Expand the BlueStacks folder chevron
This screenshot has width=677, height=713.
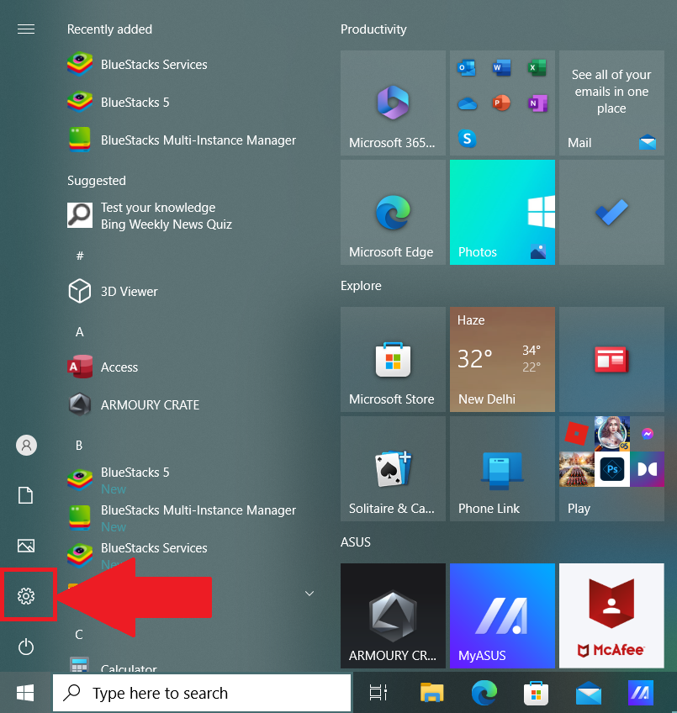tap(309, 594)
